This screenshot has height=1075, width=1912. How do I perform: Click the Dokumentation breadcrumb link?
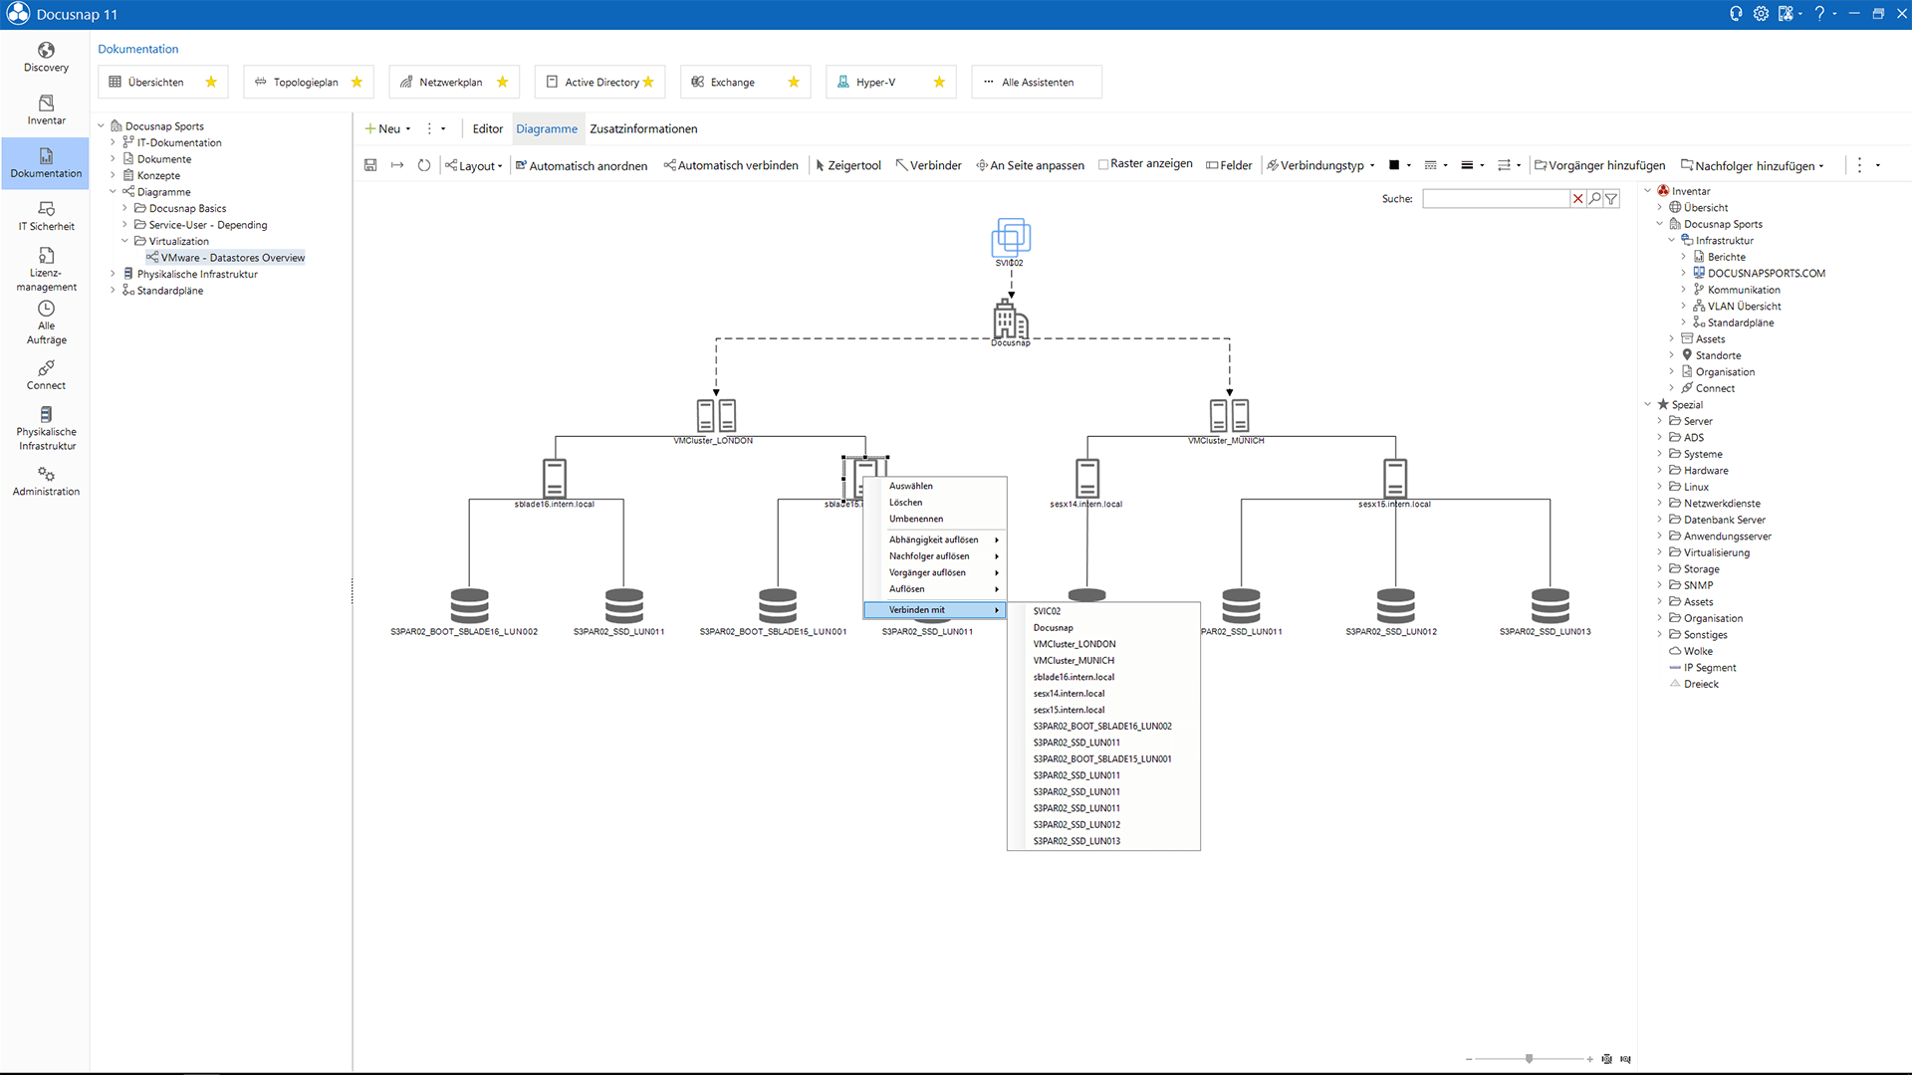(x=138, y=49)
